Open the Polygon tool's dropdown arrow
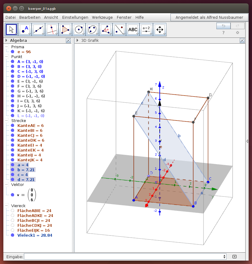The image size is (252, 264). pyautogui.click(x=70, y=34)
